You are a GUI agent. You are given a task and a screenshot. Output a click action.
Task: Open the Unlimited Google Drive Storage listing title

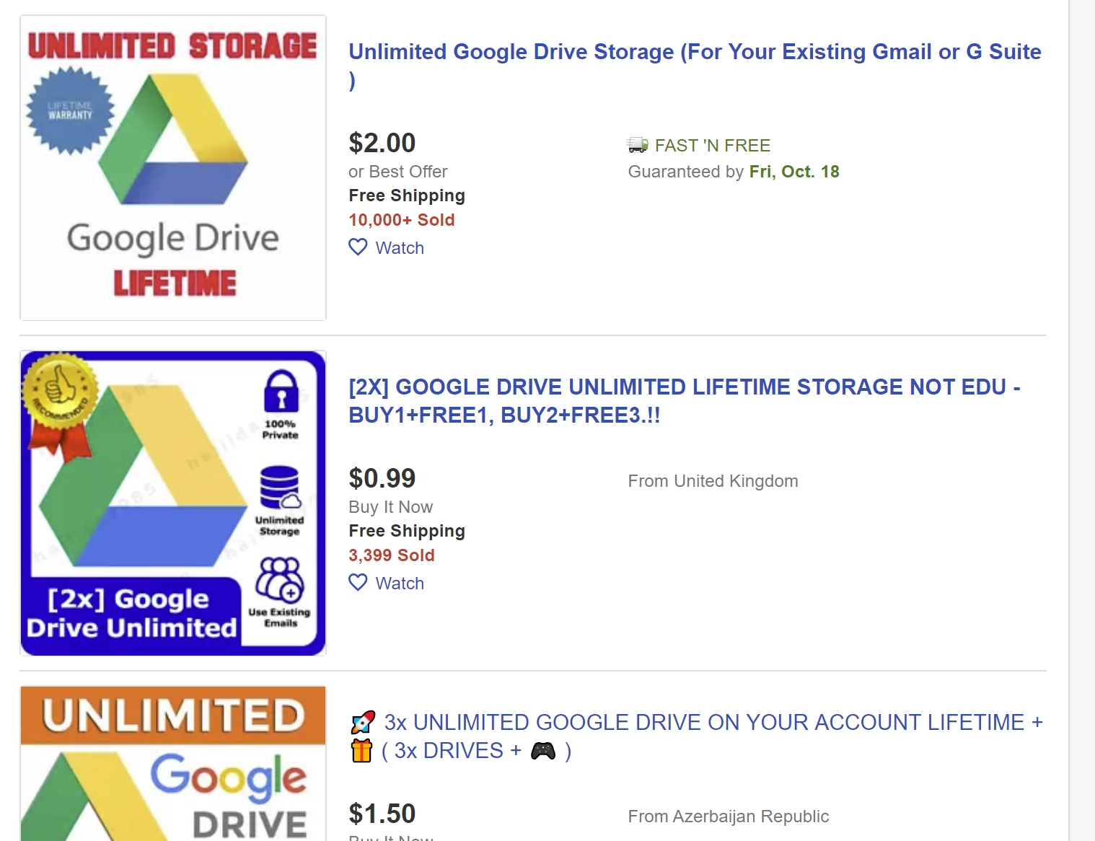(x=695, y=66)
